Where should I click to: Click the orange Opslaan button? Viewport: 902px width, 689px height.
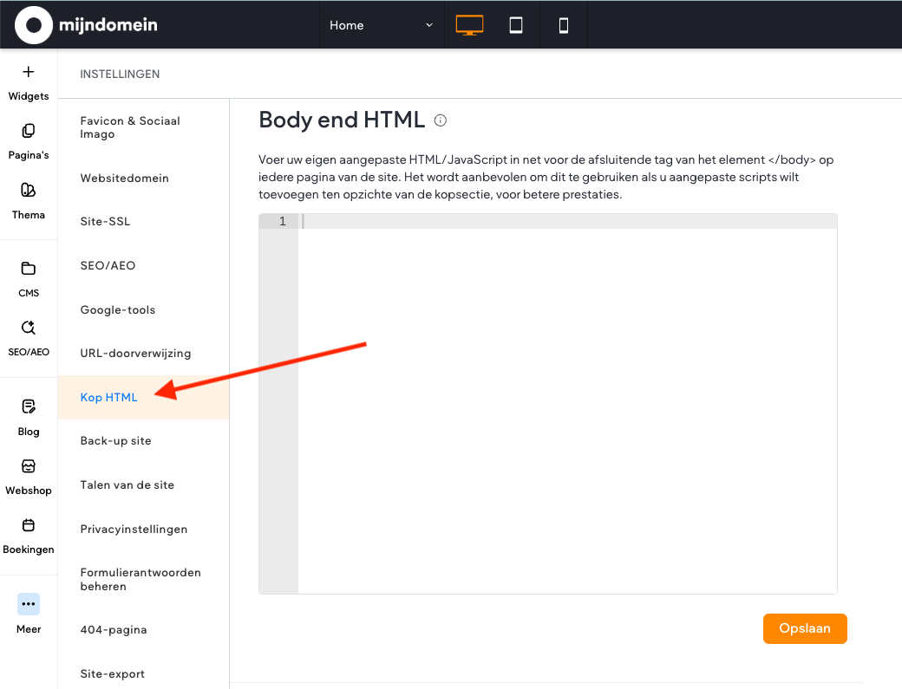[x=805, y=628]
